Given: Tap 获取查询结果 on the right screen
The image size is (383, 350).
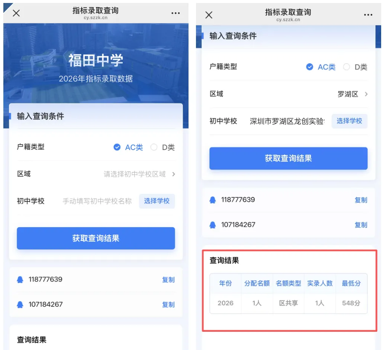Looking at the screenshot, I should click(289, 158).
